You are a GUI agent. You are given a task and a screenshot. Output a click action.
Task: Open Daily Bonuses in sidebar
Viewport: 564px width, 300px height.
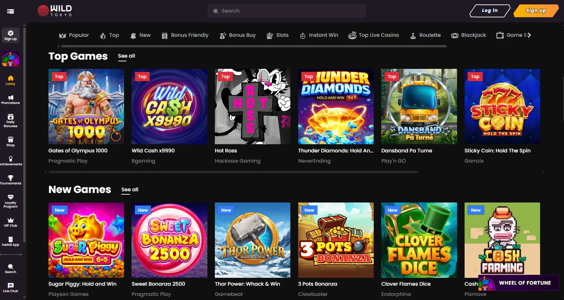click(11, 121)
